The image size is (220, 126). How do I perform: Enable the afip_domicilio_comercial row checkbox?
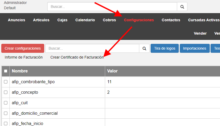pos(6,113)
